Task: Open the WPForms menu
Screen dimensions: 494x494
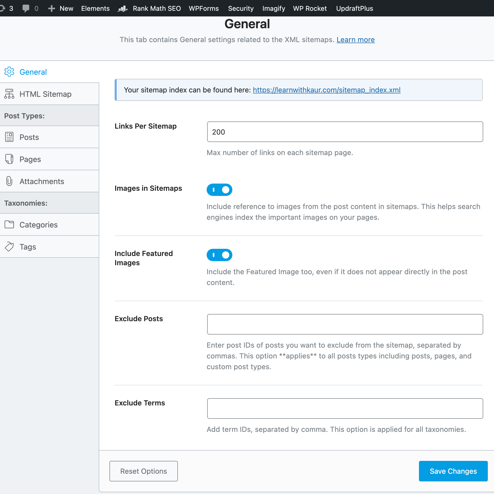Action: pyautogui.click(x=204, y=8)
